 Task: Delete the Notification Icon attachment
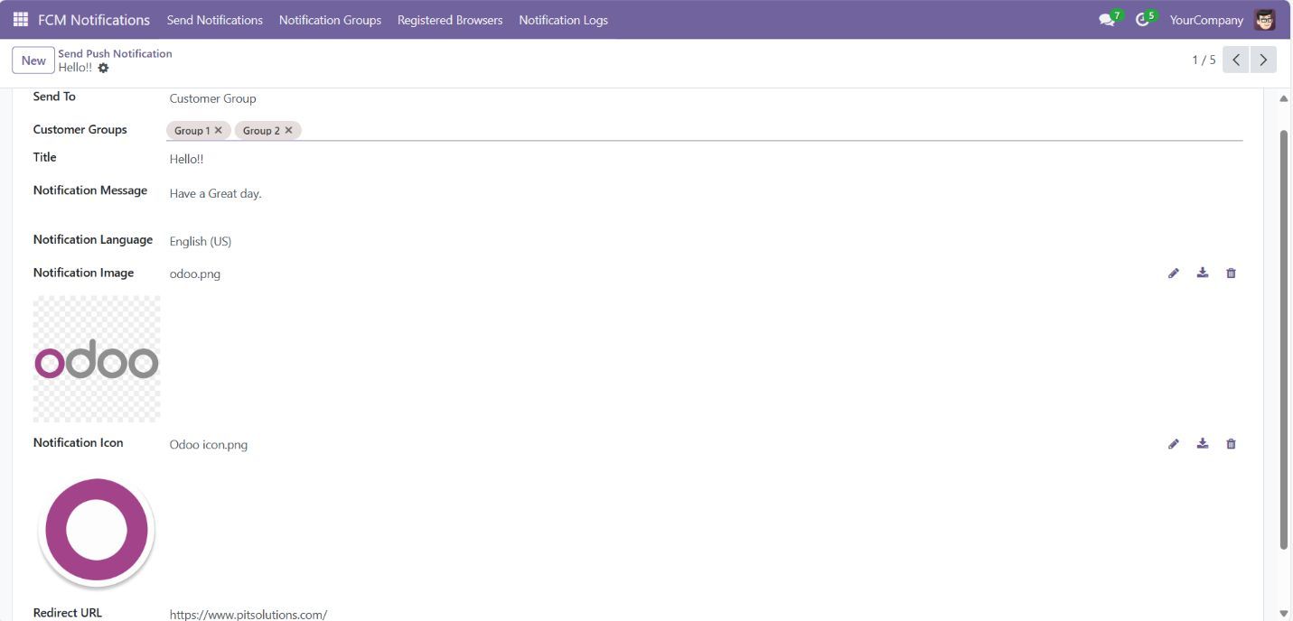tap(1231, 443)
